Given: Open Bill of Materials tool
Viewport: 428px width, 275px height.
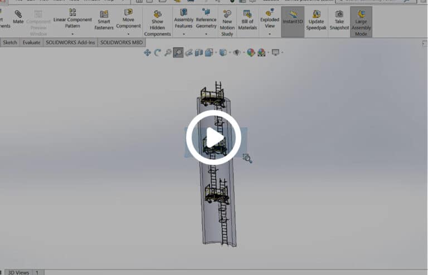Looking at the screenshot, I should (x=247, y=20).
